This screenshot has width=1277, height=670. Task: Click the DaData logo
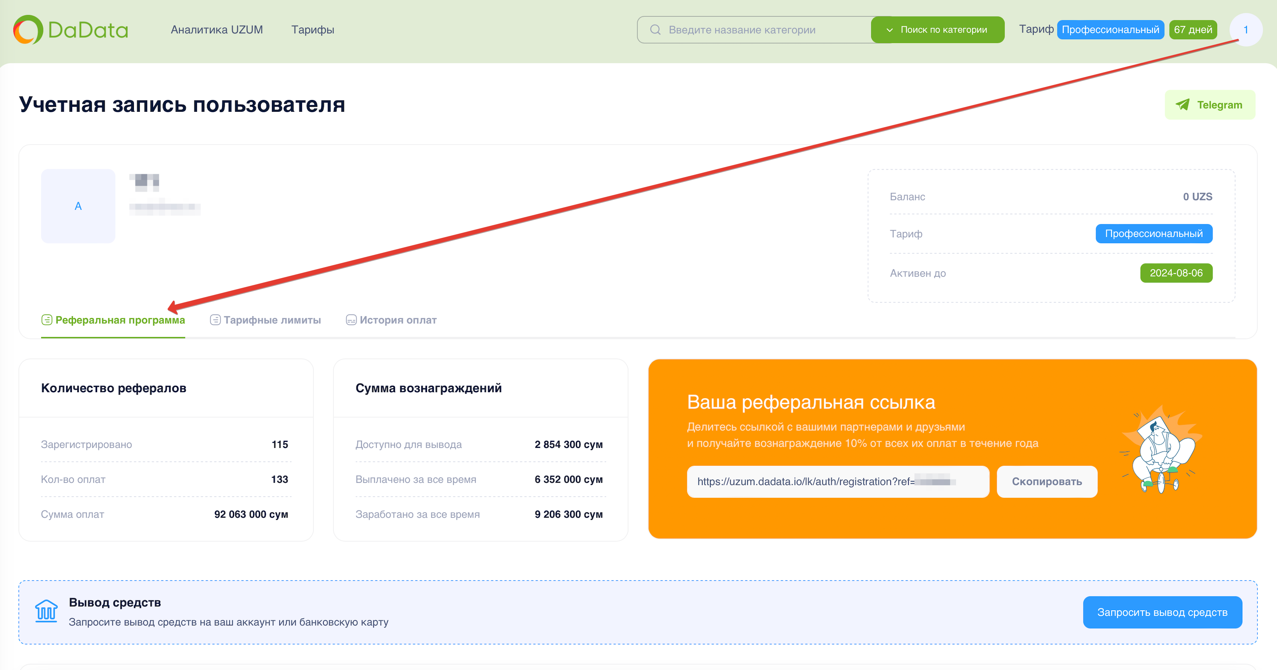pyautogui.click(x=71, y=30)
